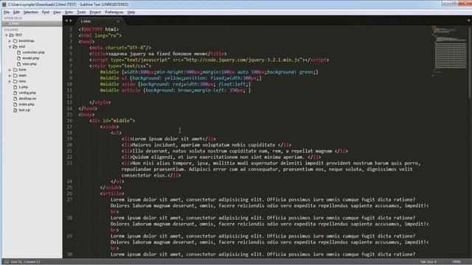Collapse the TEST root folder
This screenshot has width=472, height=265.
pos(7,35)
